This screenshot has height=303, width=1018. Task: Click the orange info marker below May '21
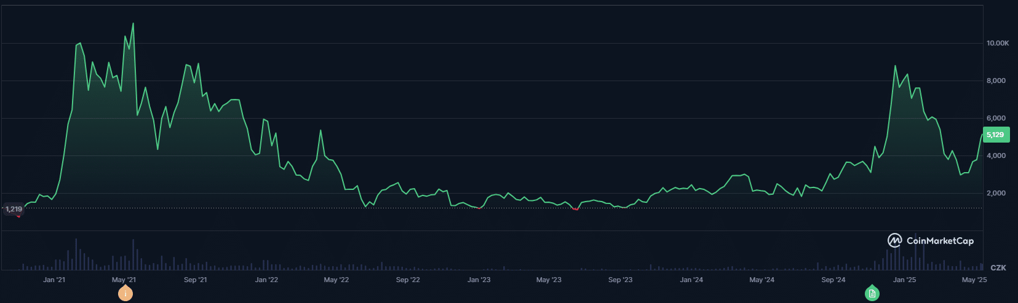[x=125, y=294]
